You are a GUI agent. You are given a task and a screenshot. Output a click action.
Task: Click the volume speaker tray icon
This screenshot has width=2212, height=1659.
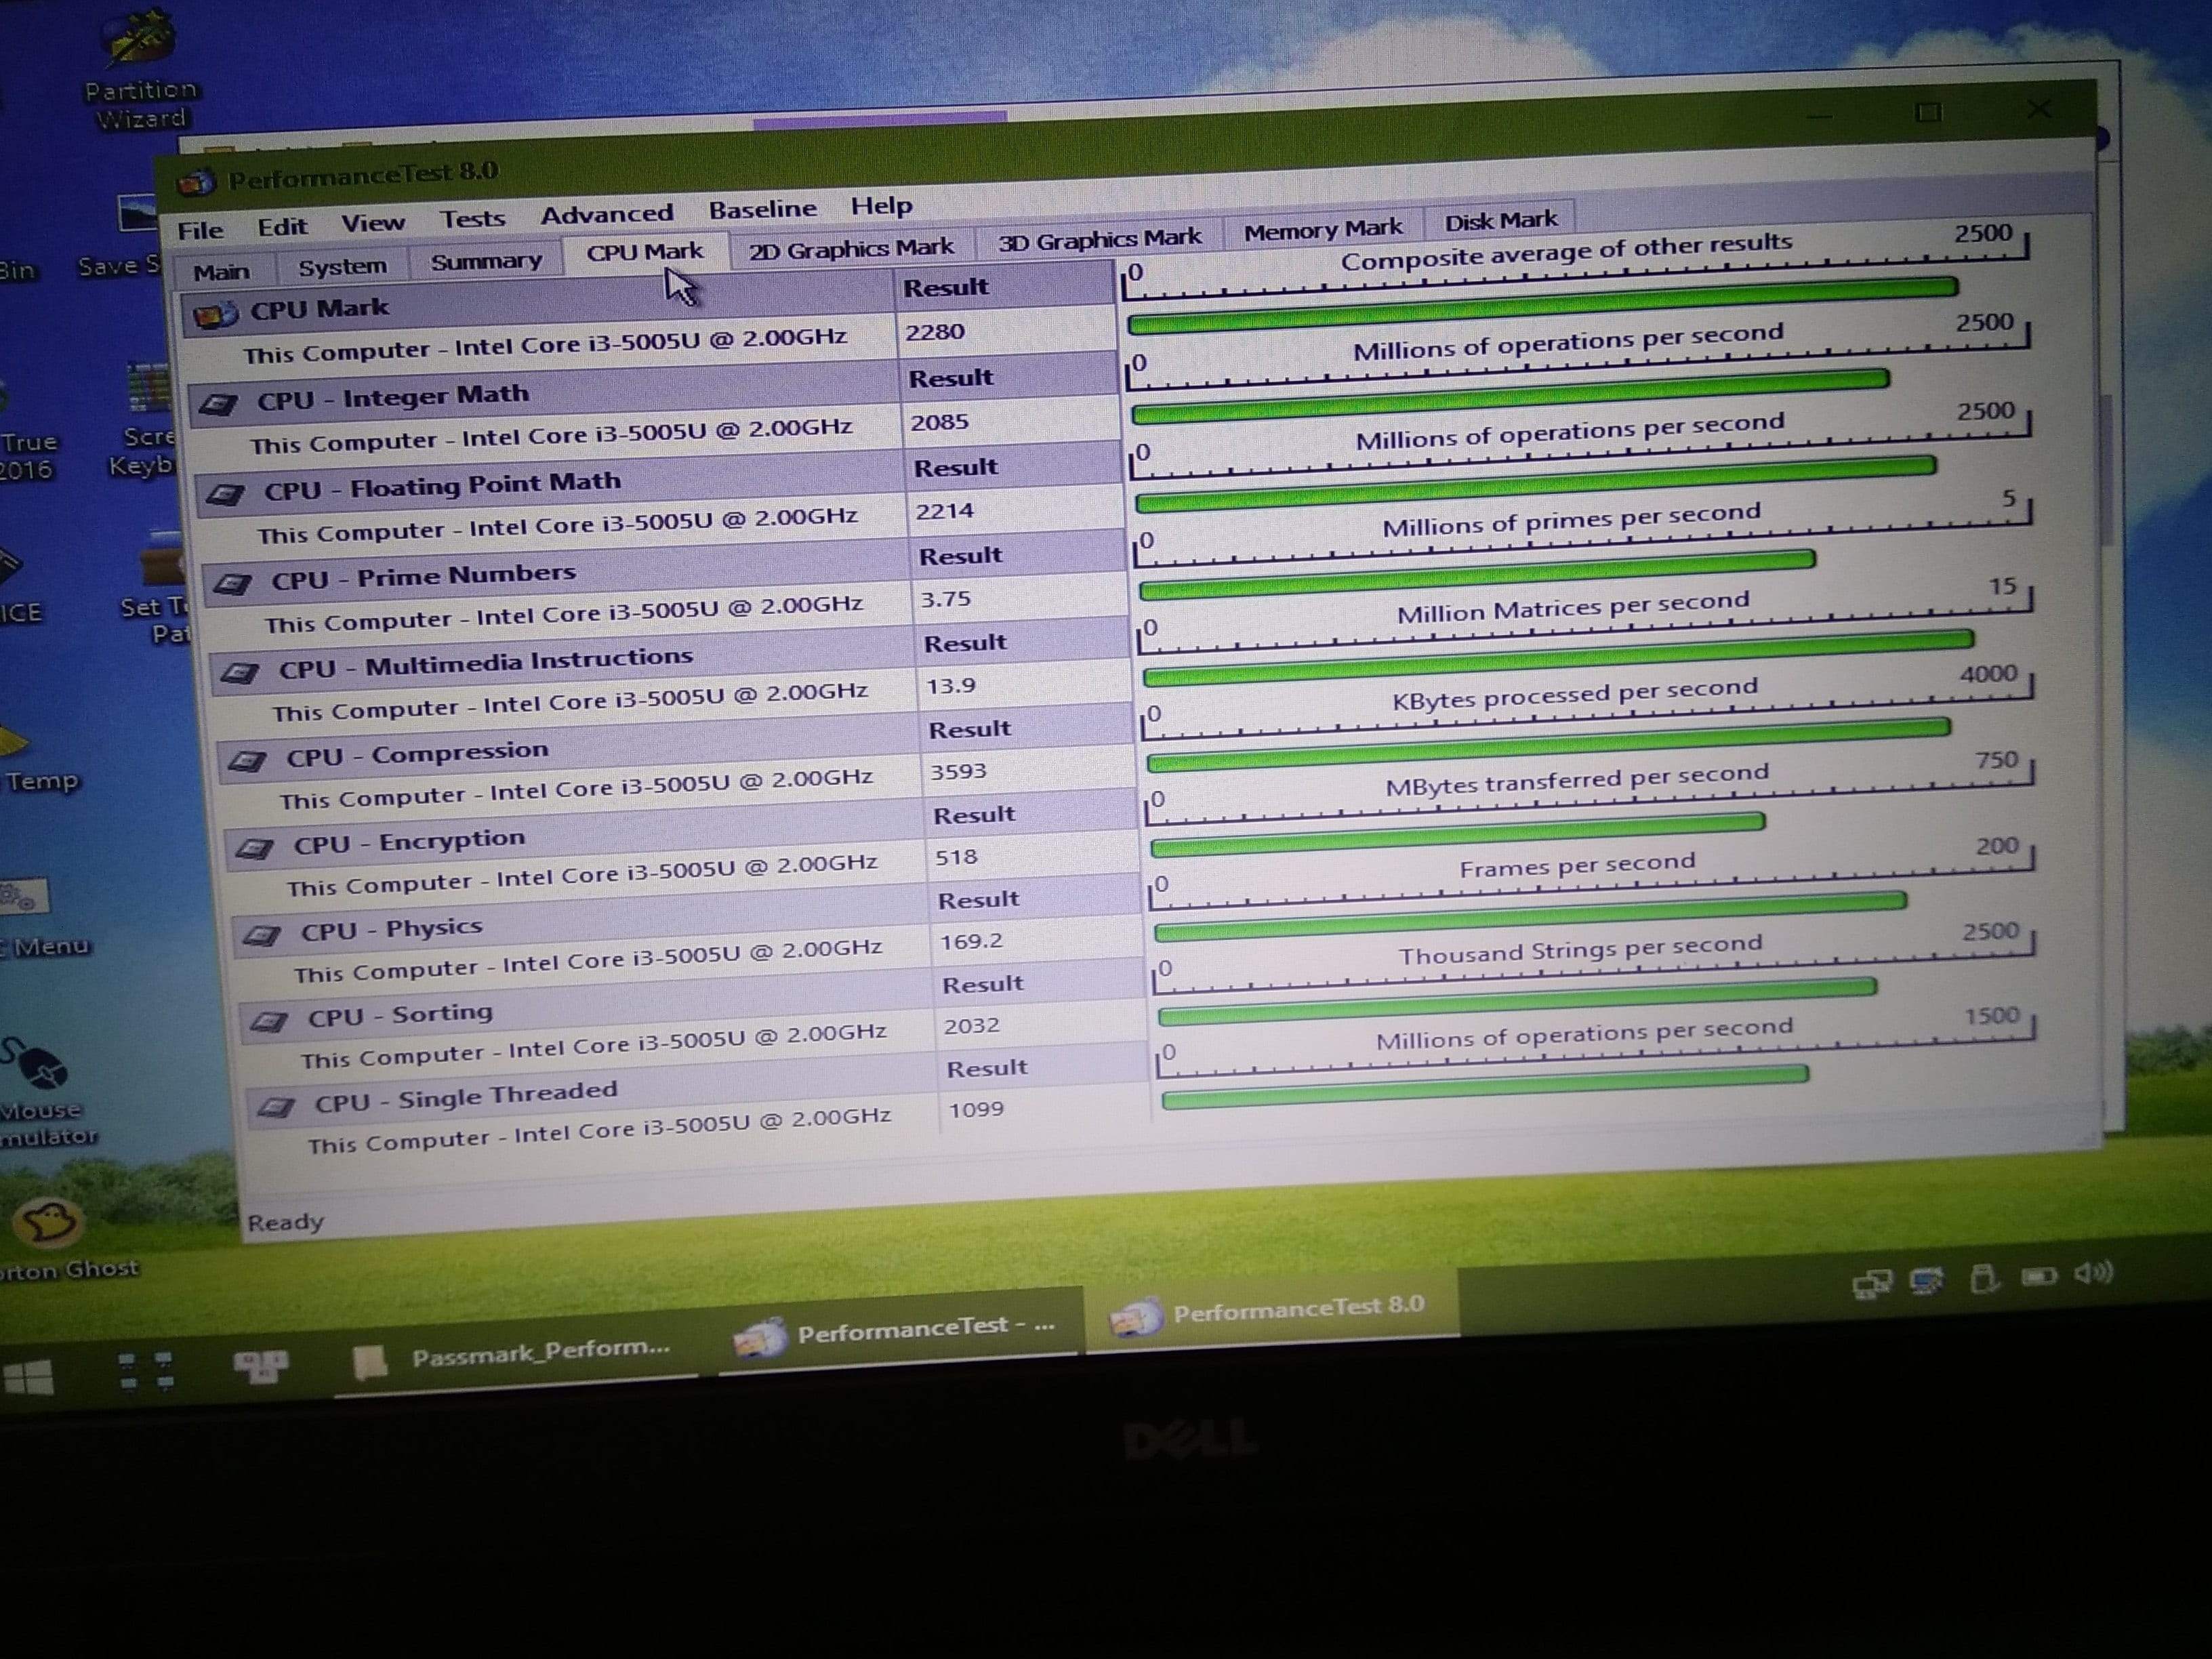click(2092, 1273)
